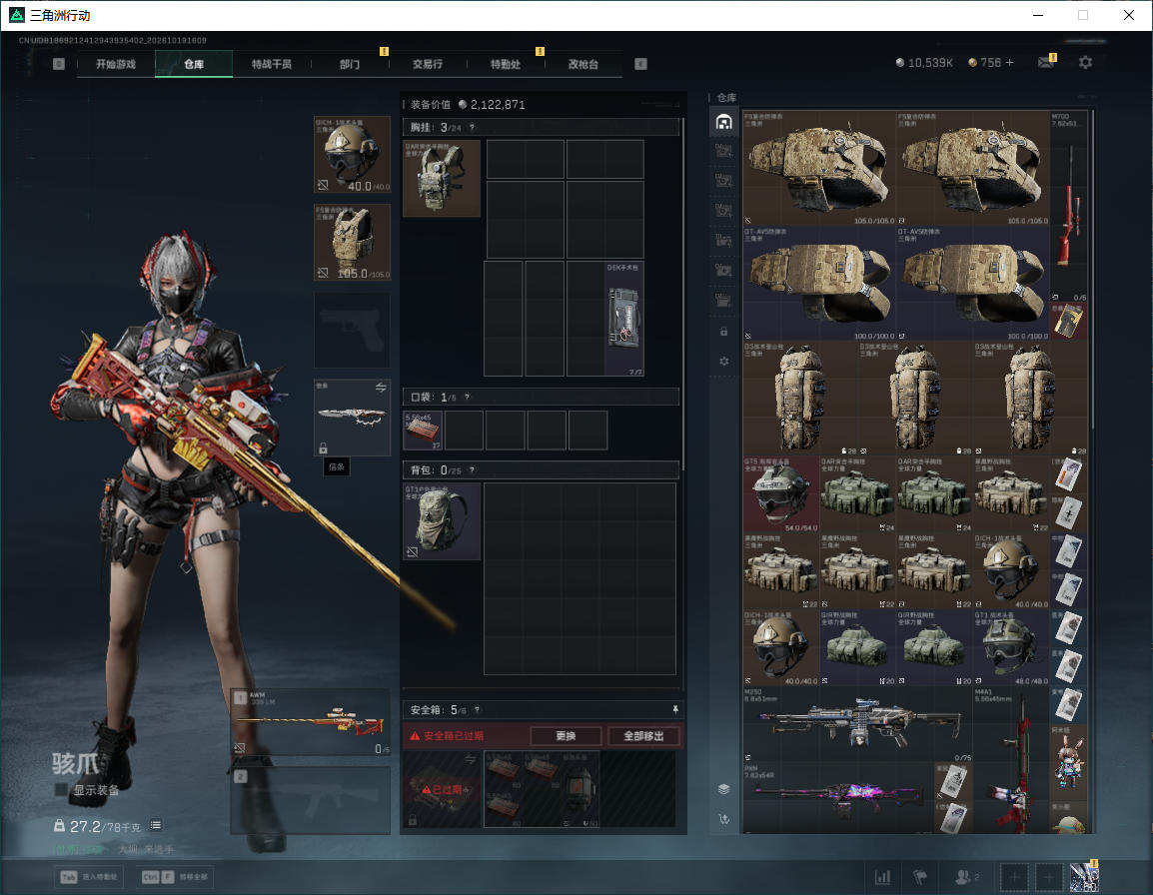Viewport: 1153px width, 895px height.
Task: Click the stacked layers icon beside warehouse
Action: coord(723,789)
